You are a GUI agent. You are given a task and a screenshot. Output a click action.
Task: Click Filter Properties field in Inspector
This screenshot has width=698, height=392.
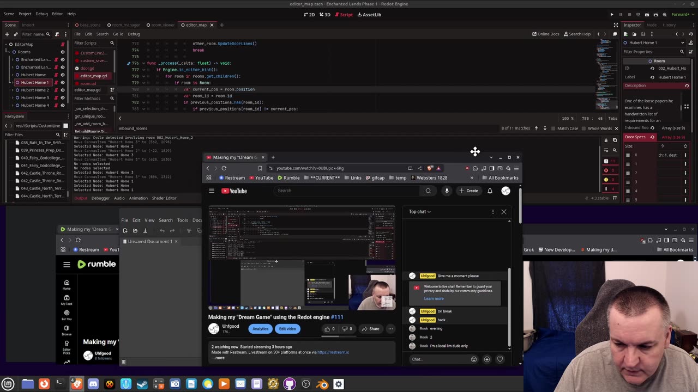654,52
